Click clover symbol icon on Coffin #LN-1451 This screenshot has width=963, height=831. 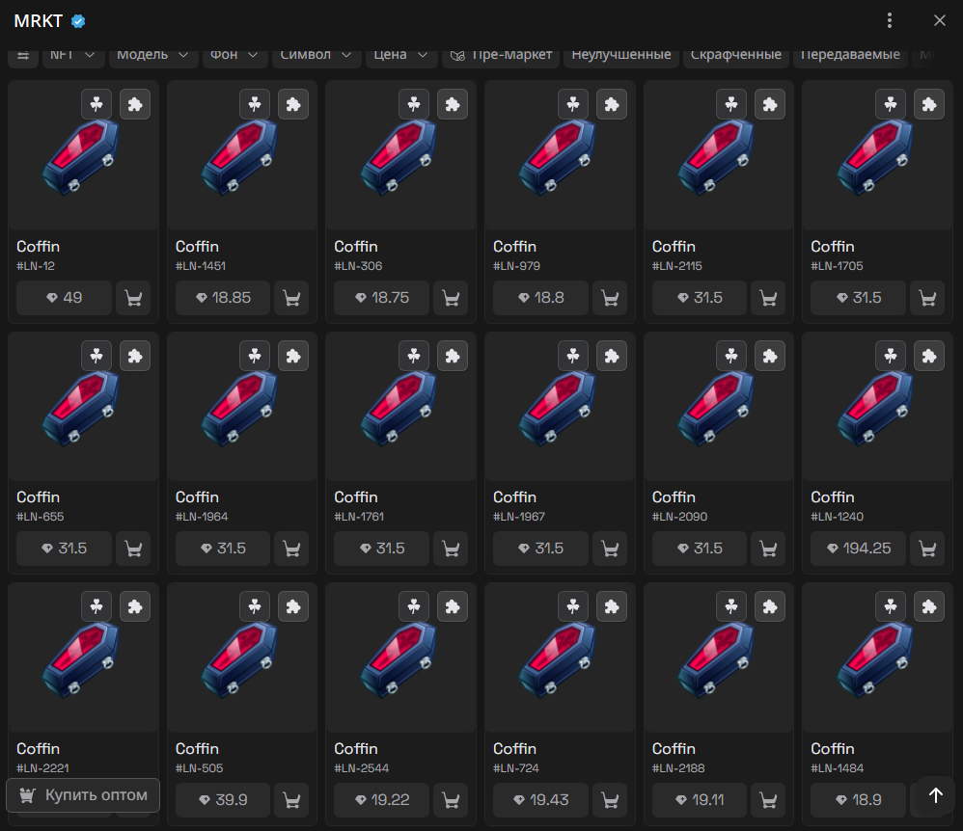(255, 104)
